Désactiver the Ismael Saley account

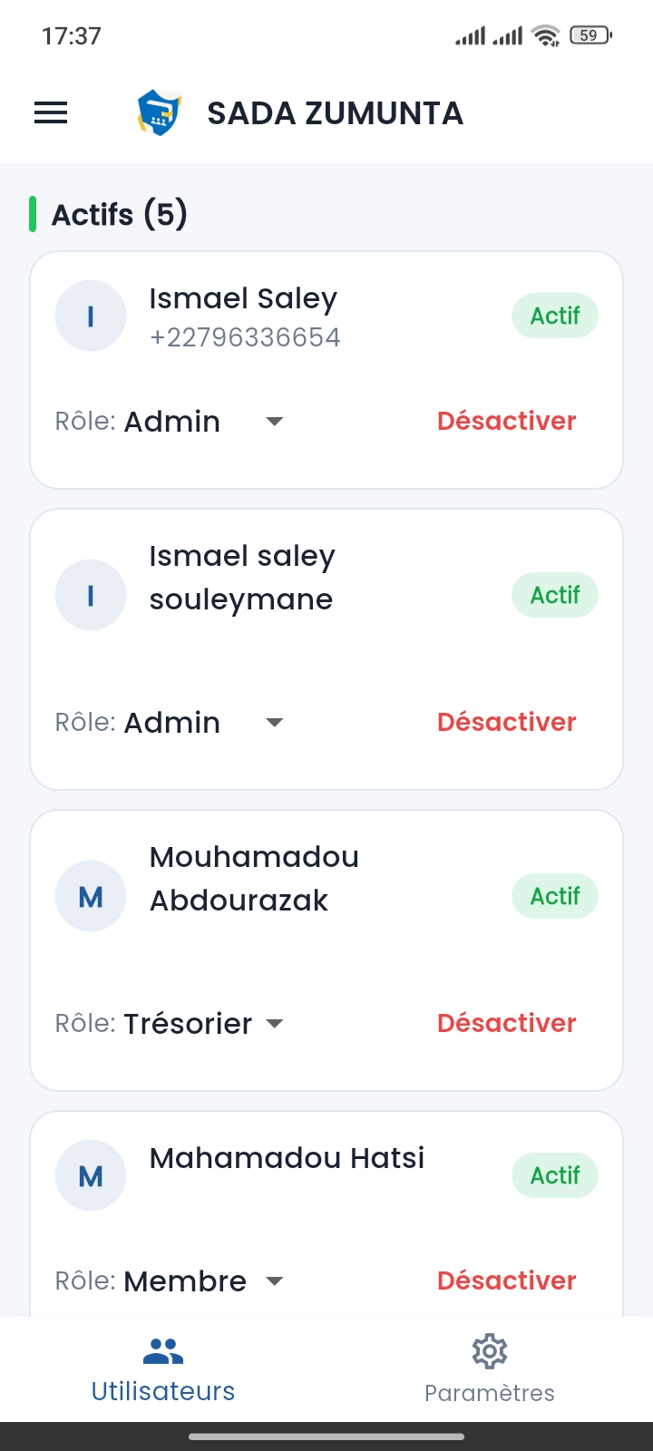(506, 422)
